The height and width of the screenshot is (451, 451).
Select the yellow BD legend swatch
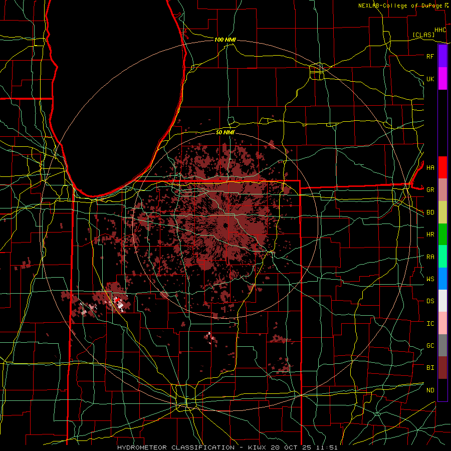[x=442, y=212]
